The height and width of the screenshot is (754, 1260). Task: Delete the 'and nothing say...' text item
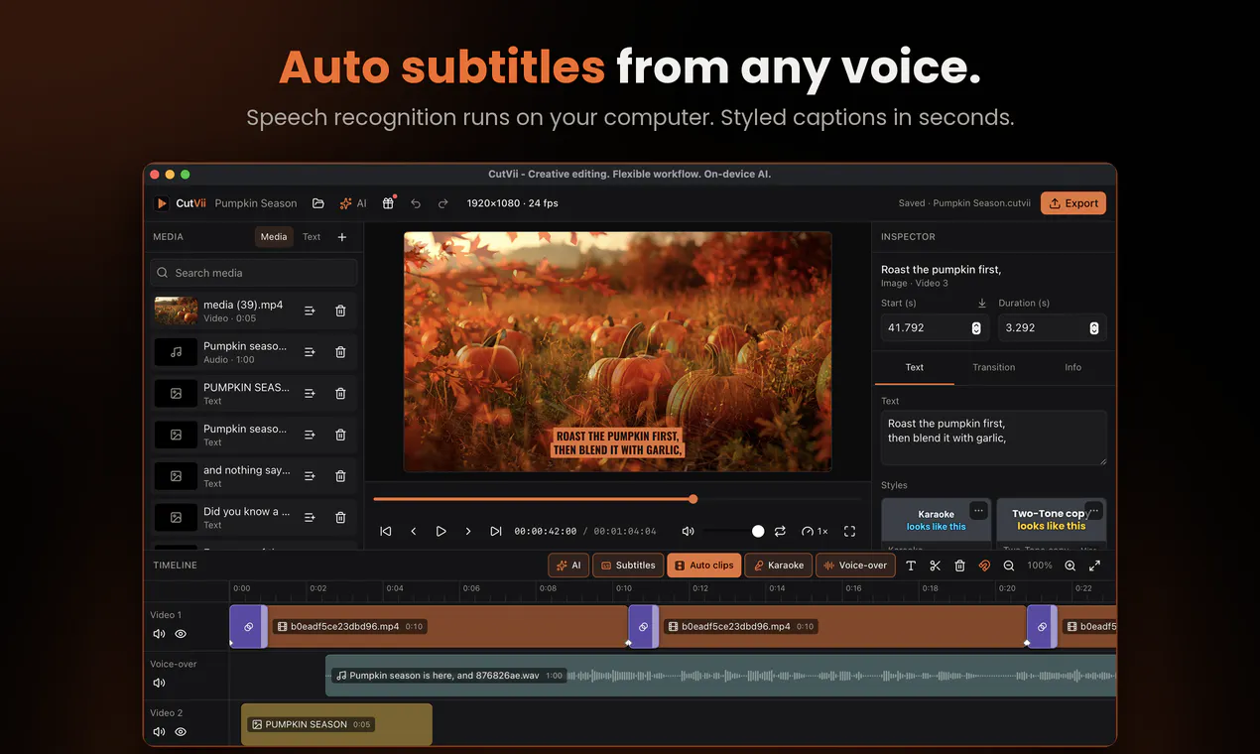tap(340, 476)
